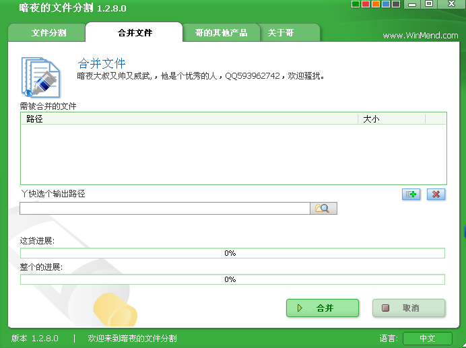This screenshot has width=466, height=348.
Task: Choose the dark gray theme color swatch
Action: (395, 4)
